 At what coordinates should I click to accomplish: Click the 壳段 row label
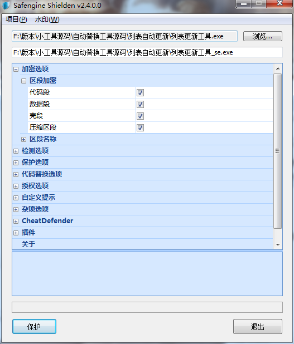click(36, 116)
